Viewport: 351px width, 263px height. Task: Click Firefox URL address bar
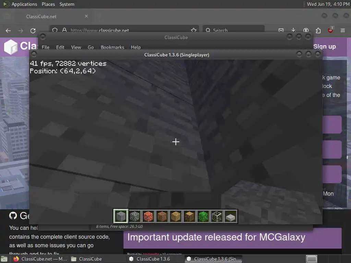click(124, 30)
